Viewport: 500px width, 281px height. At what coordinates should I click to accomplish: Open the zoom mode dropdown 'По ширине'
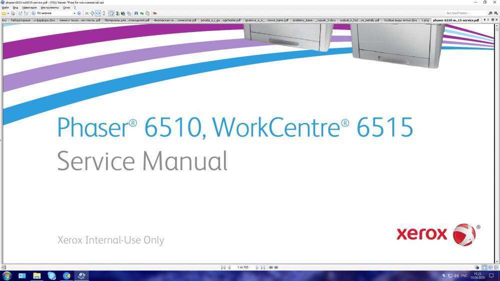click(55, 13)
